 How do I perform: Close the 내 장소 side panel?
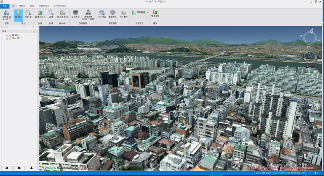point(37,27)
